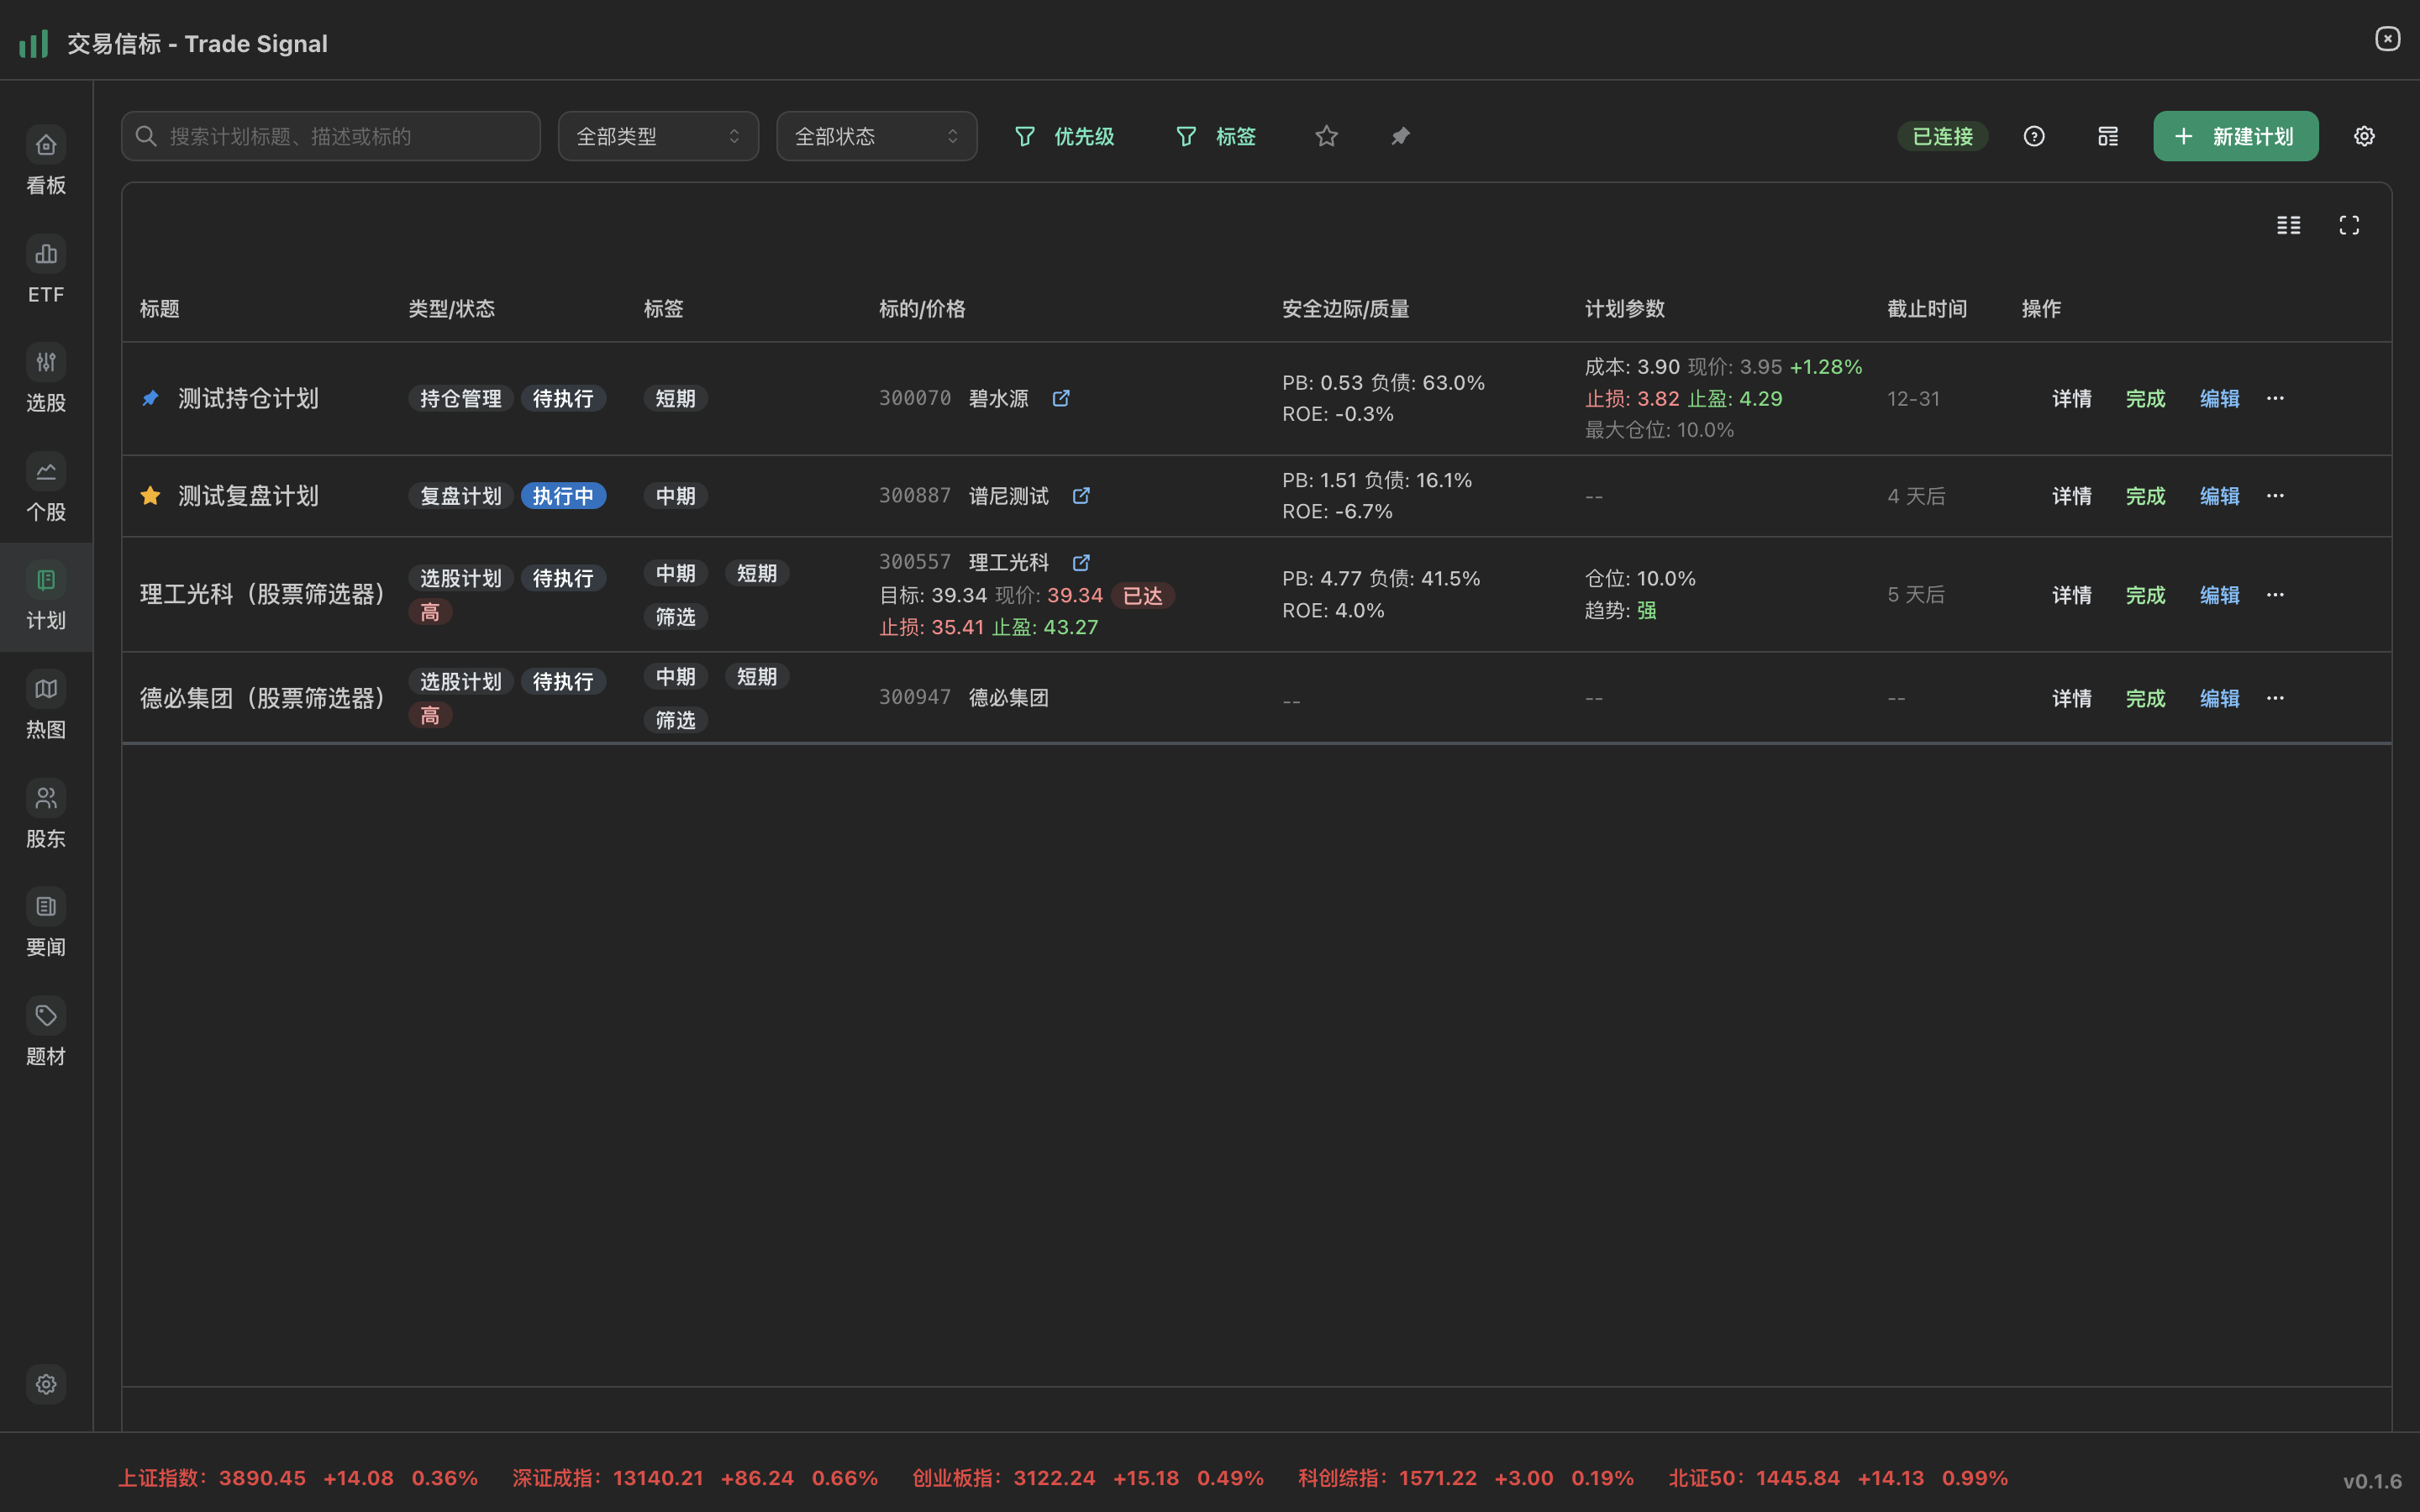Open more actions for 德必集团 plan

2275,698
